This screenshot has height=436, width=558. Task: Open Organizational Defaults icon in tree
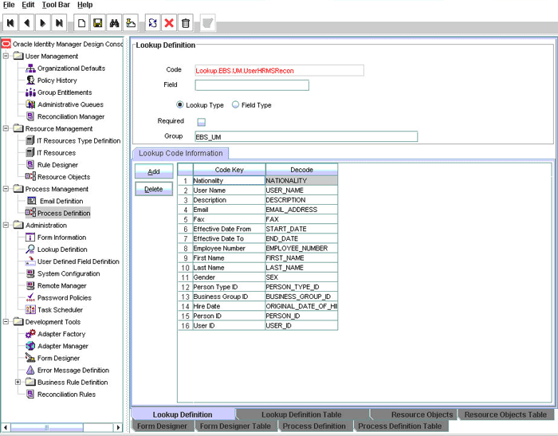click(30, 69)
